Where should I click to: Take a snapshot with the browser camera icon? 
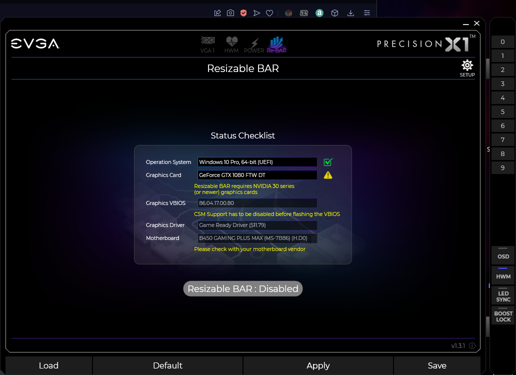tap(230, 13)
